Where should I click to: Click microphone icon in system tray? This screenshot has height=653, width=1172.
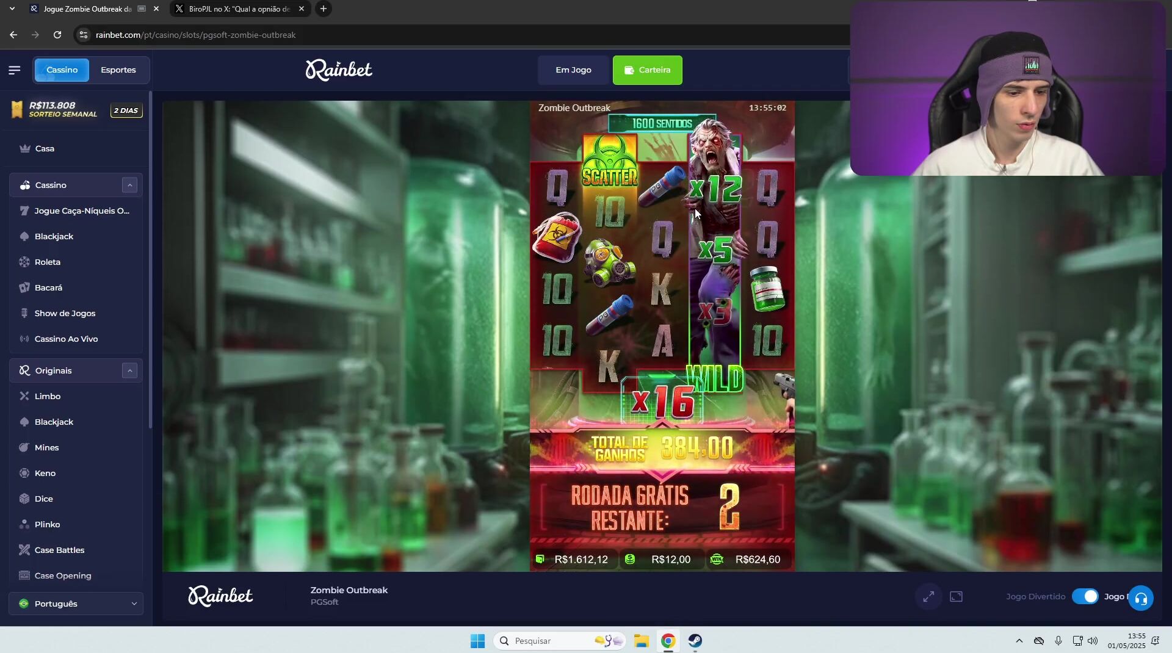(1058, 641)
